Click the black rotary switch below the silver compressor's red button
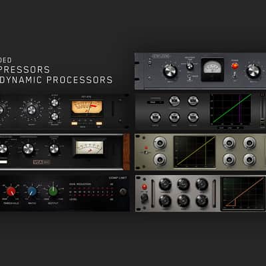266x266 pixels. (x=144, y=198)
